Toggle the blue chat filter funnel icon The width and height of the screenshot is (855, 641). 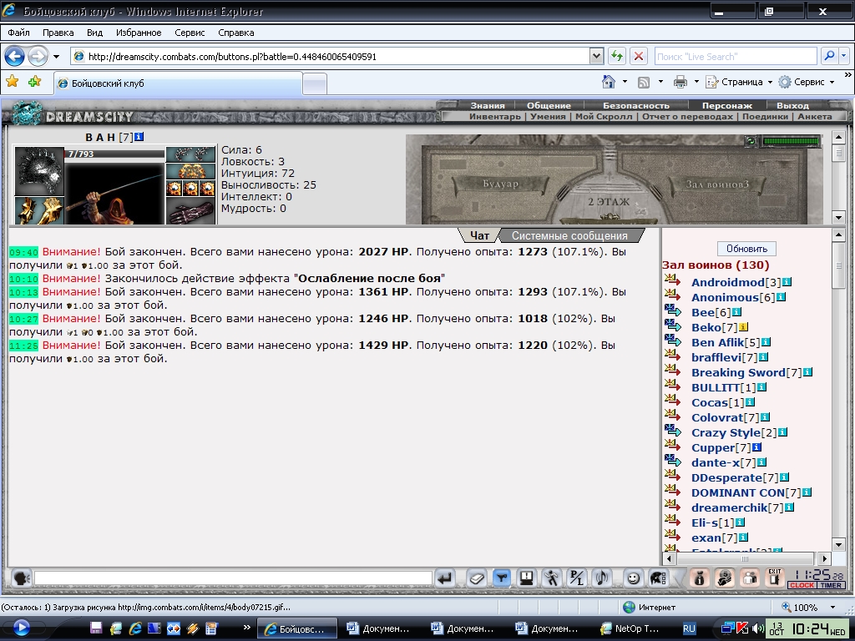pos(501,578)
